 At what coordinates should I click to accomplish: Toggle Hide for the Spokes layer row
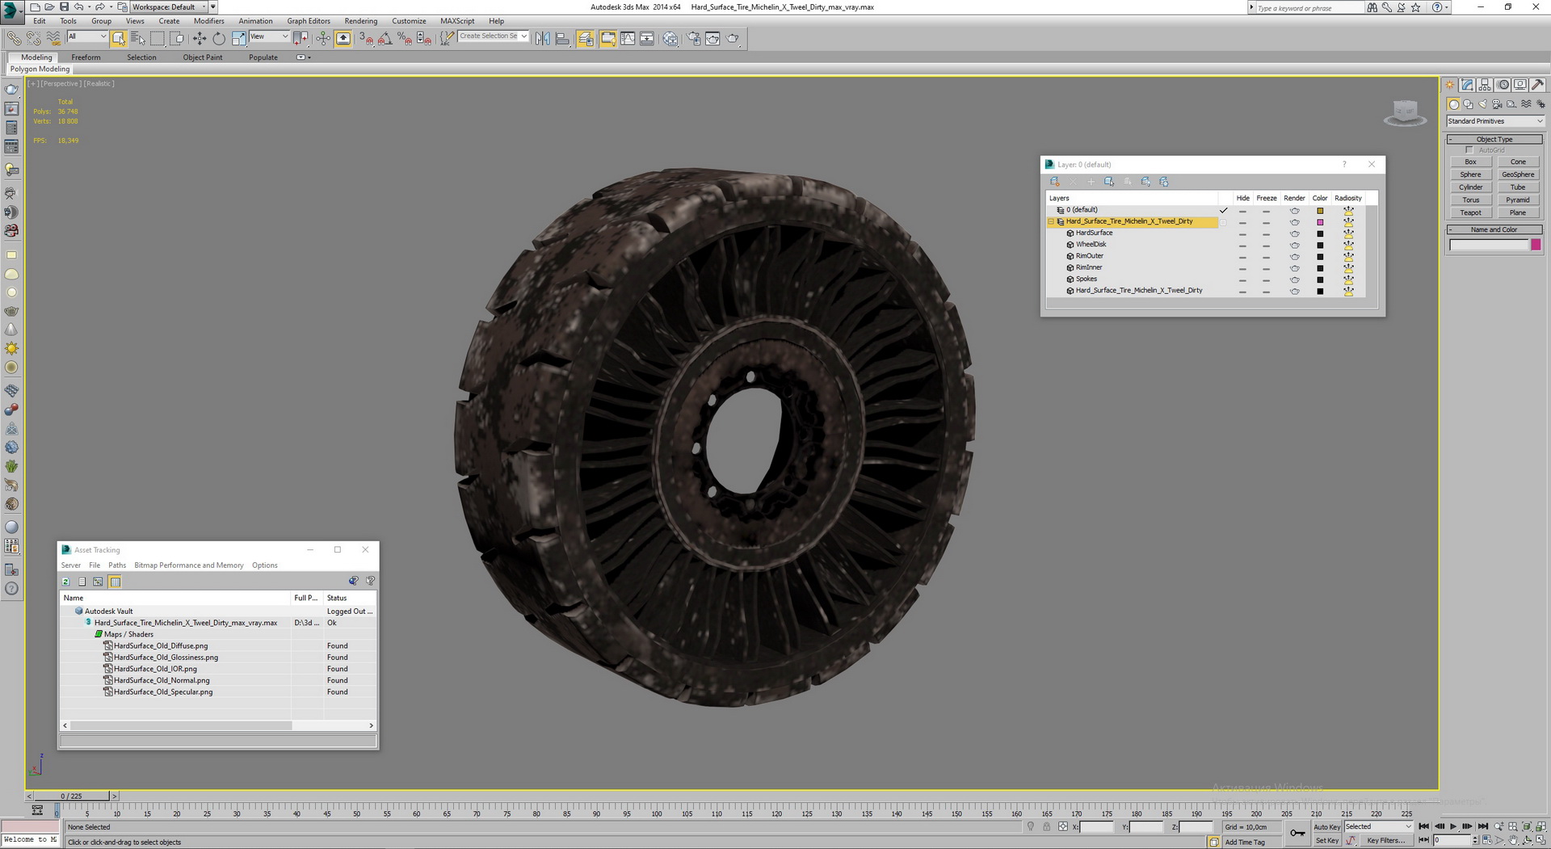pyautogui.click(x=1242, y=279)
